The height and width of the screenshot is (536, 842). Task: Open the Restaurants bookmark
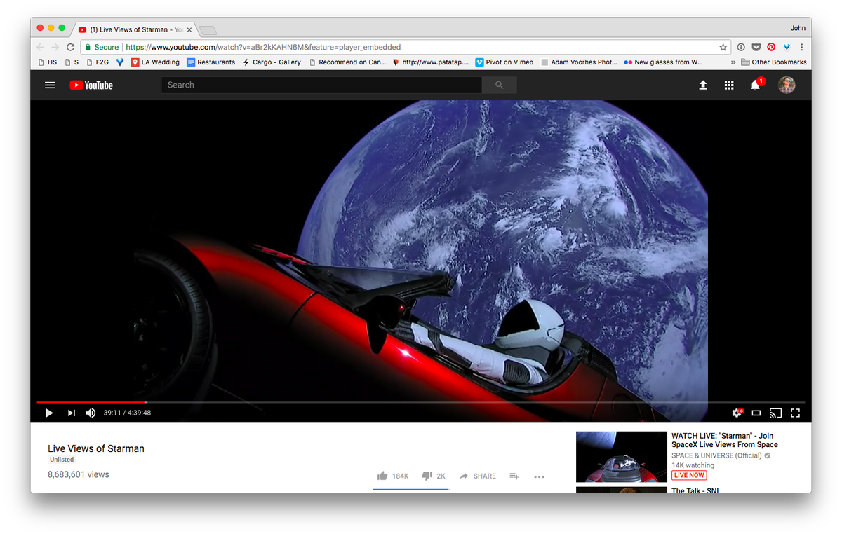point(211,62)
